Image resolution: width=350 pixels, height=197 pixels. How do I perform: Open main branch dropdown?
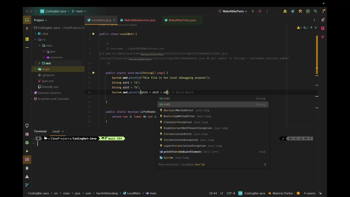pos(79,11)
